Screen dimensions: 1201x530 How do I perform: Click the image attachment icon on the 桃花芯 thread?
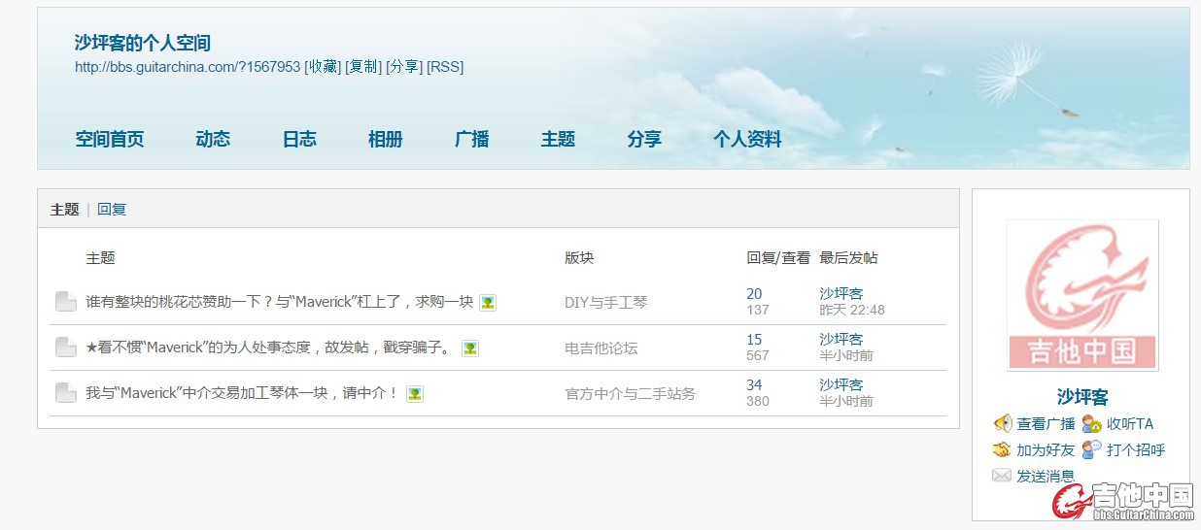[x=488, y=303]
